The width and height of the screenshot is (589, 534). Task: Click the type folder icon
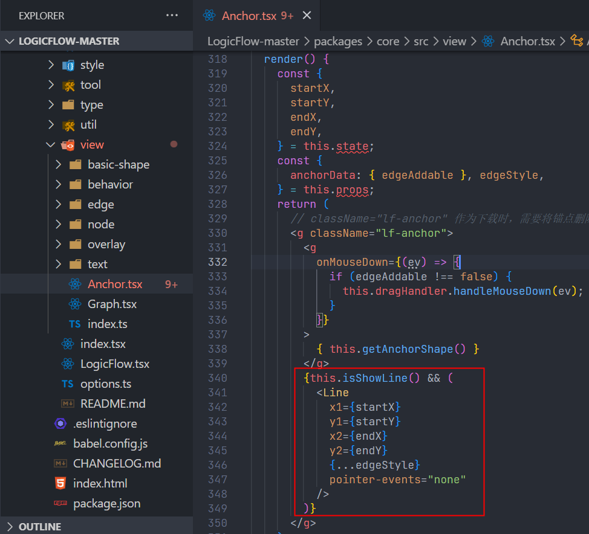tap(68, 105)
